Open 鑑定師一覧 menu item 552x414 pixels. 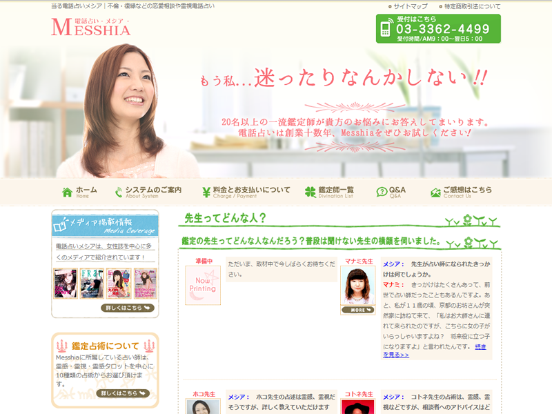pos(336,193)
